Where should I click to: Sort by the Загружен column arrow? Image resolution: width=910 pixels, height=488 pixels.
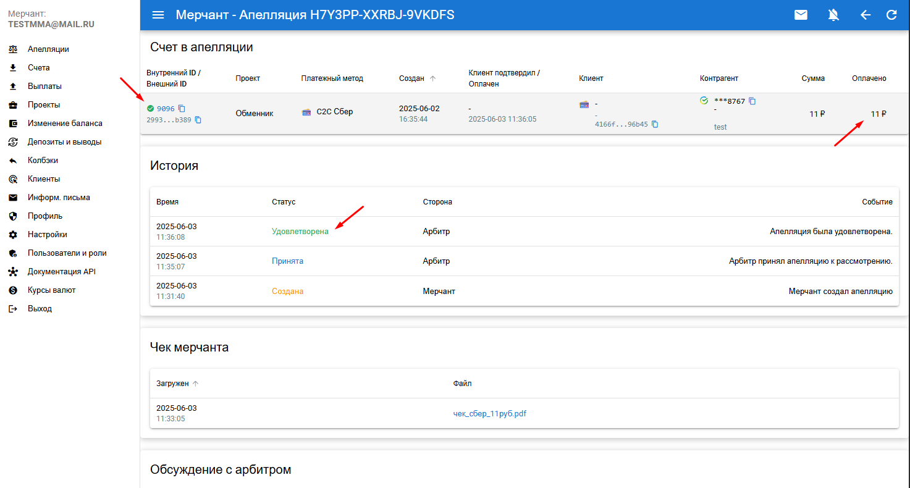196,384
